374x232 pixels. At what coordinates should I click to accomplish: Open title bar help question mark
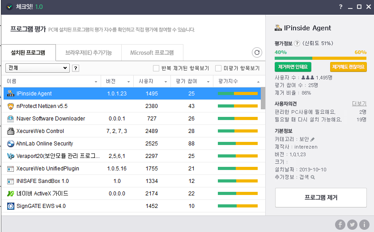[340, 7]
